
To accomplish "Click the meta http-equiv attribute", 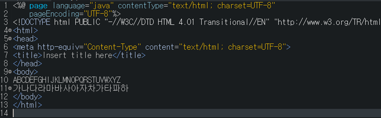I will pyautogui.click(x=60, y=47).
